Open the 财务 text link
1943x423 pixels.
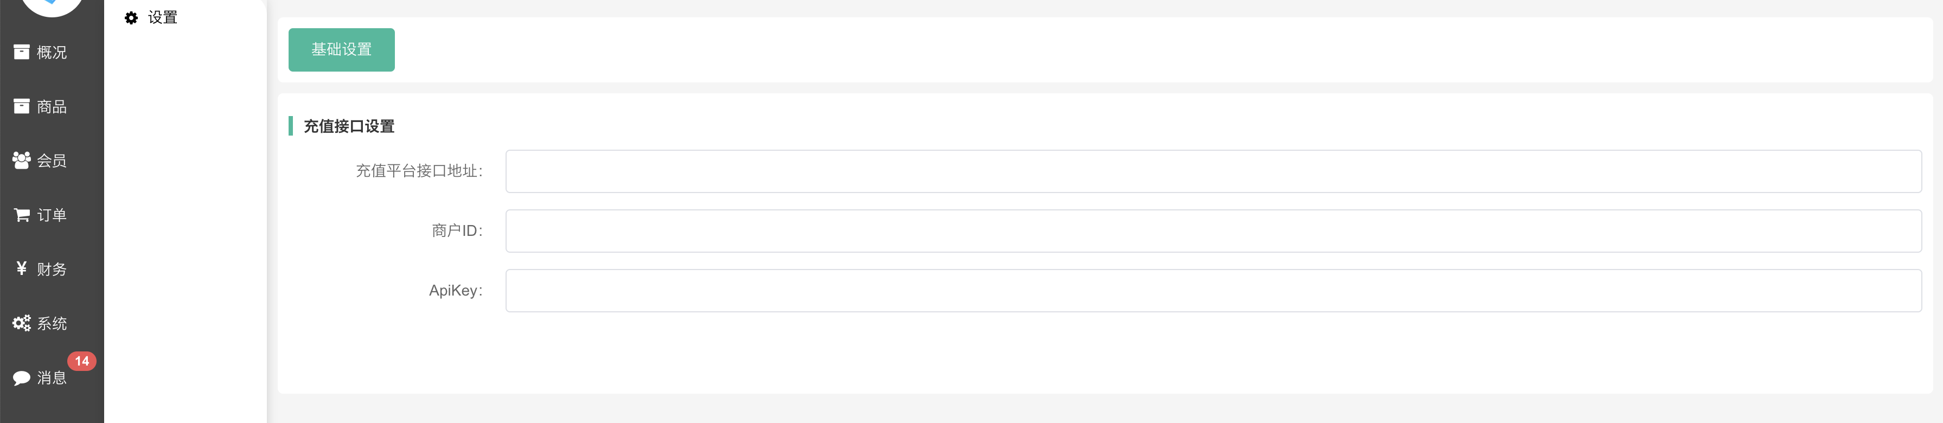(x=52, y=269)
